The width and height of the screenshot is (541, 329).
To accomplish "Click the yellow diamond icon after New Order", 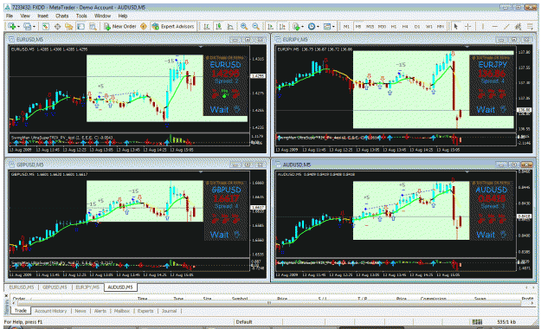I will [144, 26].
